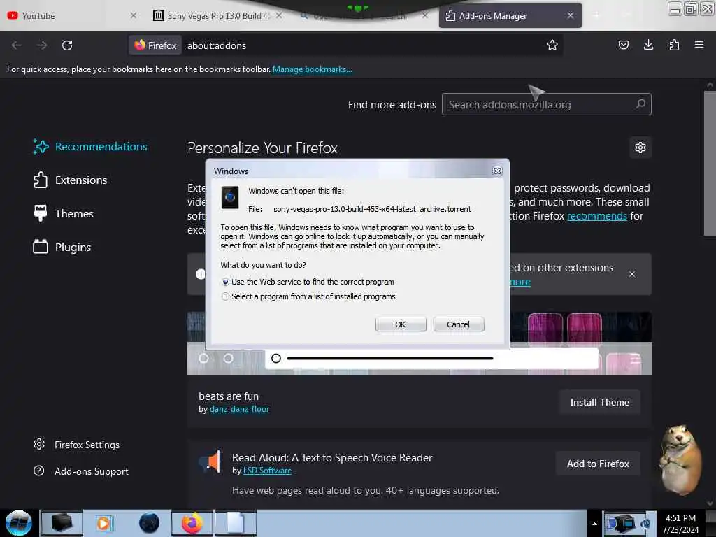Viewport: 716px width, 537px height.
Task: Open the Pocket save icon
Action: pyautogui.click(x=623, y=45)
